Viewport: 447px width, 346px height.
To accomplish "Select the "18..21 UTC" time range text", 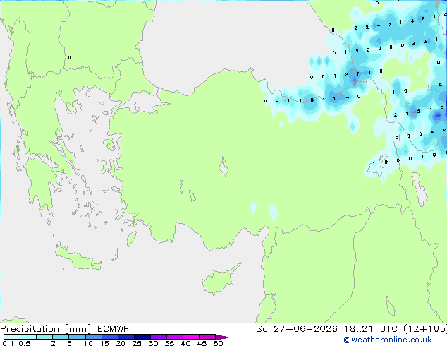I will click(x=370, y=329).
